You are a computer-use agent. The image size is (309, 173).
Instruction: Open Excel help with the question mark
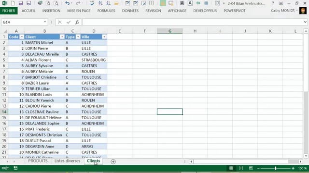(273, 3)
